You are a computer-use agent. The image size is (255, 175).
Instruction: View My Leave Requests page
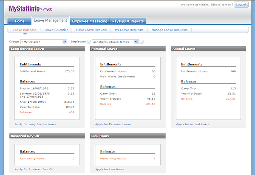(x=128, y=30)
